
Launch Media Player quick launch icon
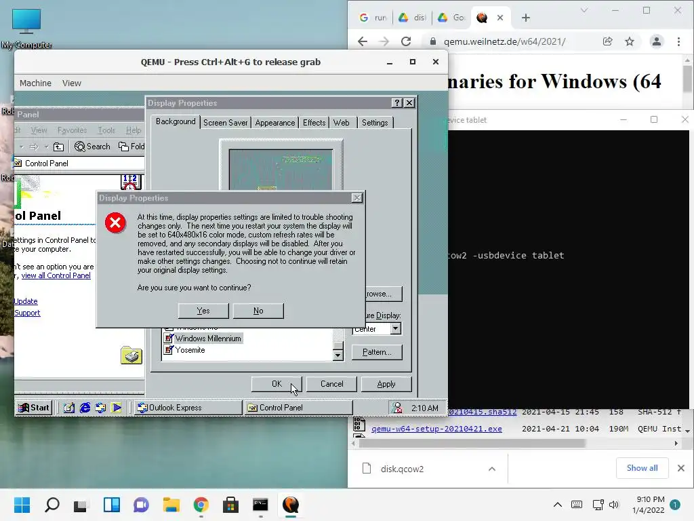tap(117, 408)
